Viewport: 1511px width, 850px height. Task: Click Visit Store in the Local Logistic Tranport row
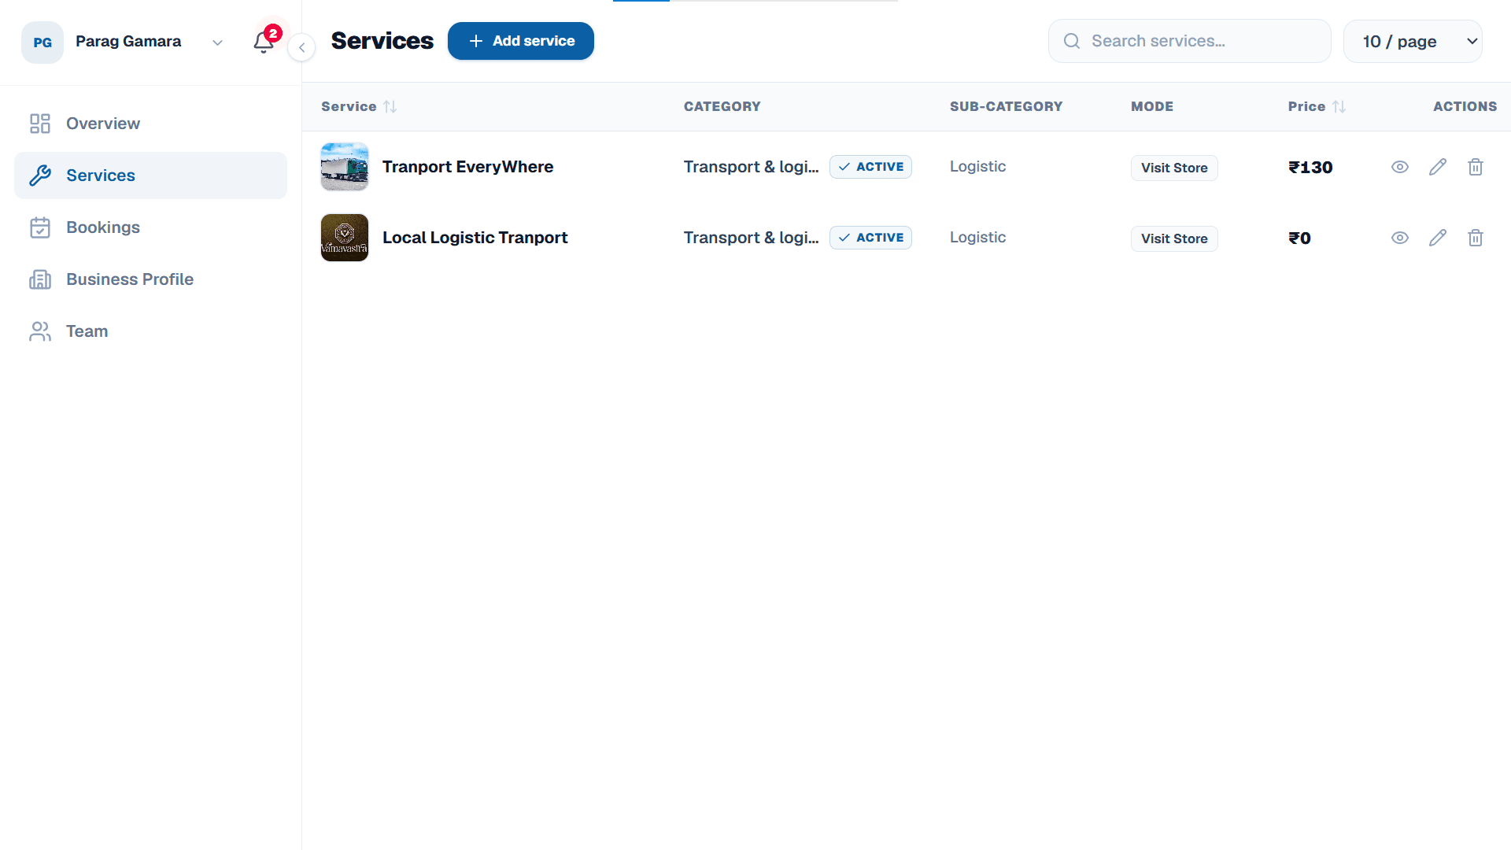[x=1174, y=238]
